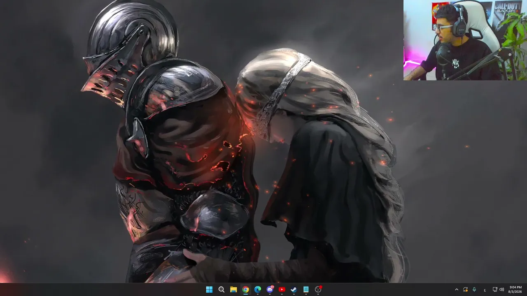Open Discord from the taskbar
Image resolution: width=527 pixels, height=296 pixels.
tap(270, 289)
